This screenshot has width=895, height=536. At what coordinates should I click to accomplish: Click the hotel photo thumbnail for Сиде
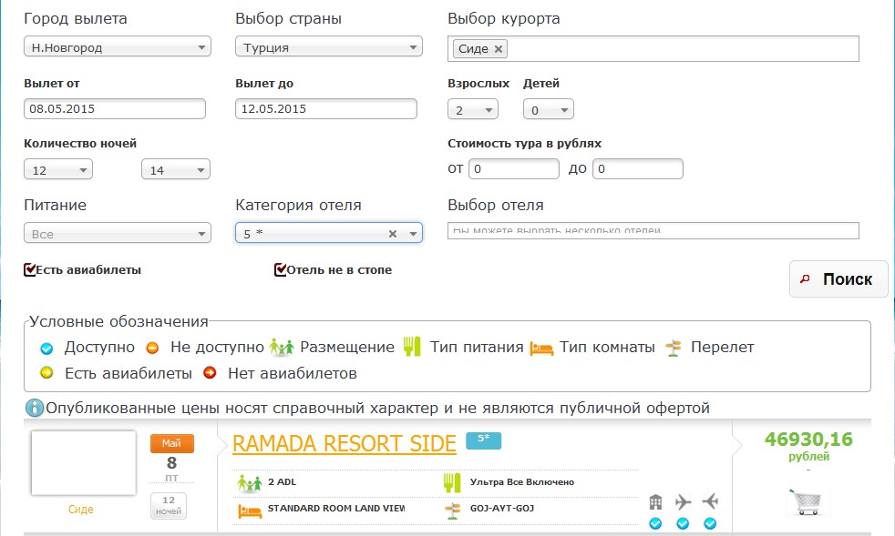click(83, 462)
